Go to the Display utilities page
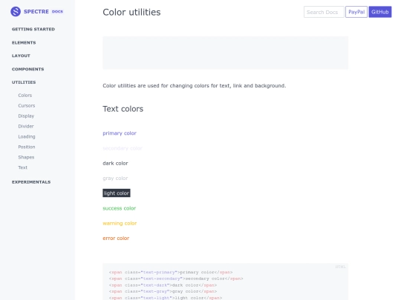This screenshot has width=401, height=300. click(x=26, y=116)
